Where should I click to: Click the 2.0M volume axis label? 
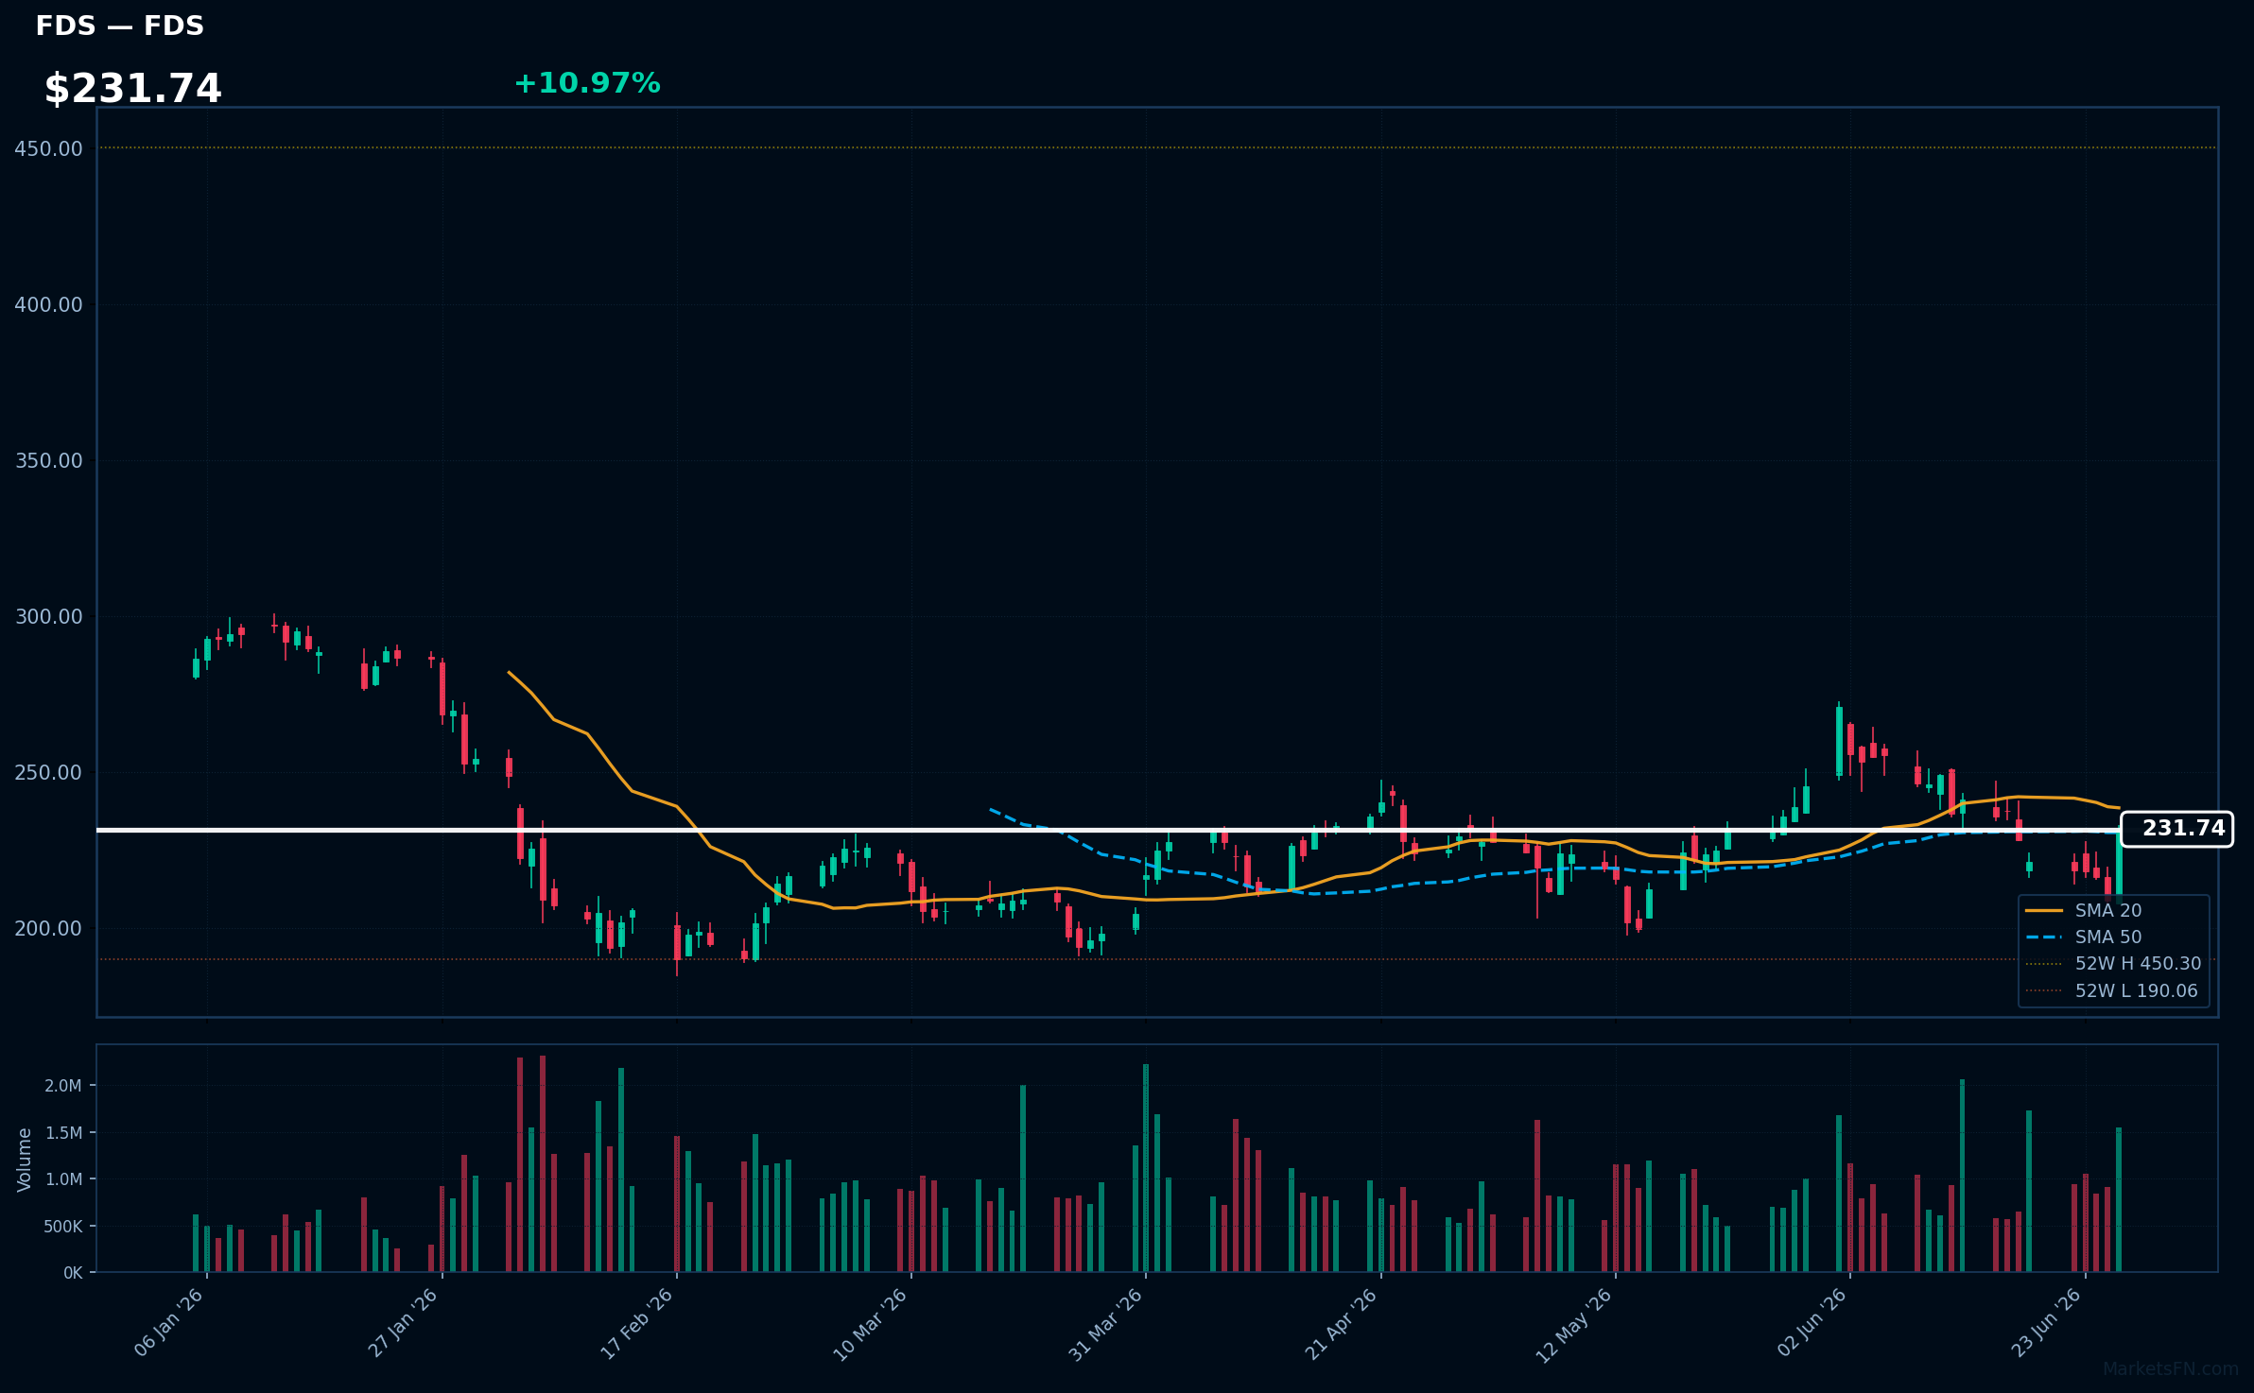tap(63, 1085)
